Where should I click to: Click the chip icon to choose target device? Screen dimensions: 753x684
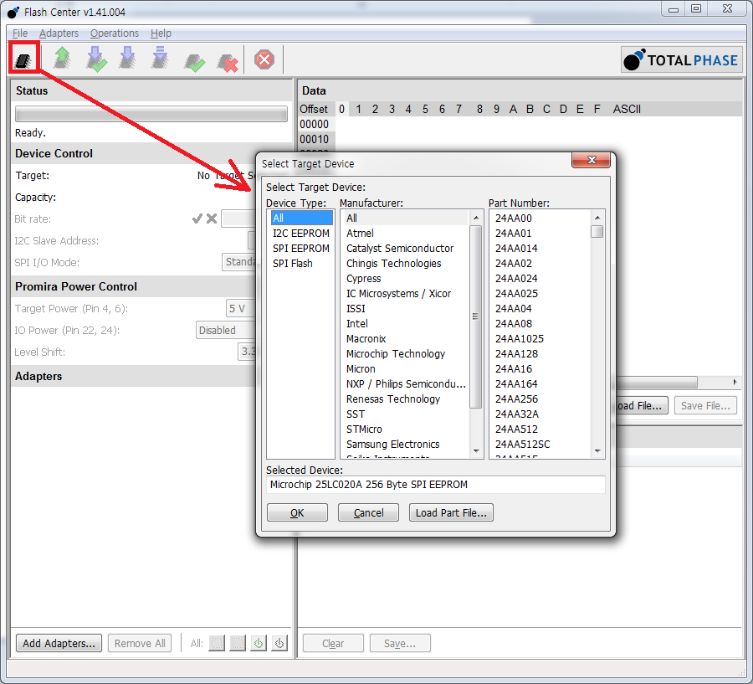coord(23,60)
